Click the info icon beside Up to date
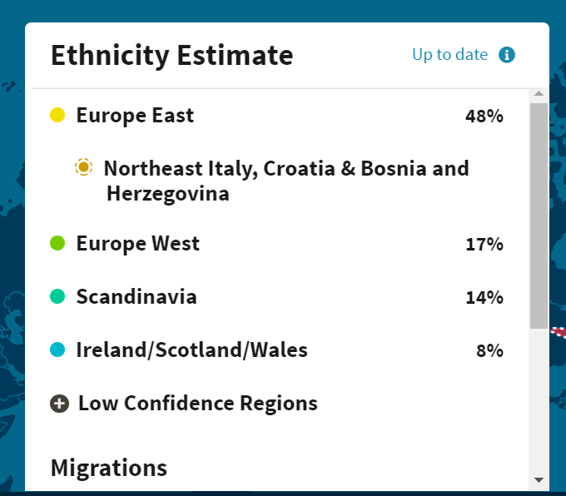566x496 pixels. [507, 55]
